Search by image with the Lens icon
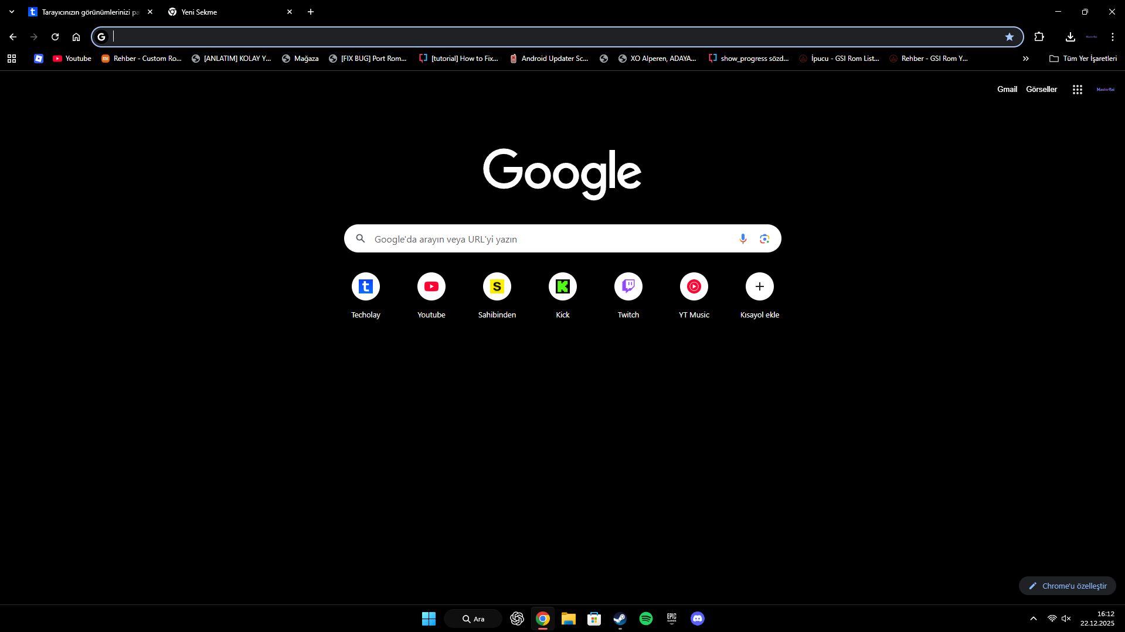 [x=764, y=238]
